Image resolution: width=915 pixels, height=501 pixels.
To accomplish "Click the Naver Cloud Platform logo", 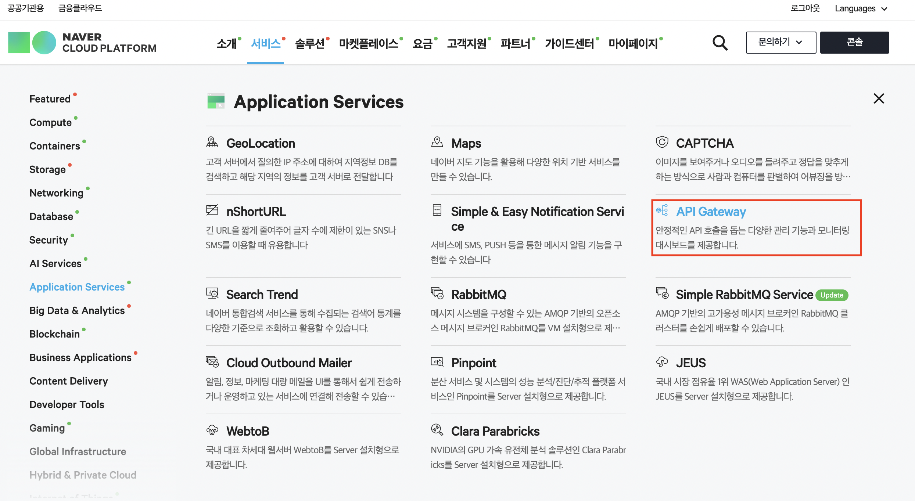I will (x=82, y=43).
